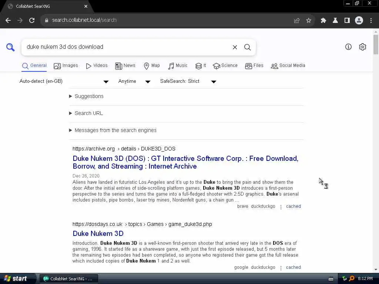Switch to the General category tab
Screen dimensions: 379x284
tap(34, 66)
